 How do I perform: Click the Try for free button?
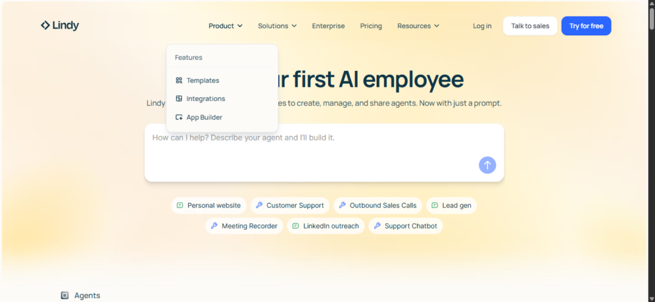point(586,26)
